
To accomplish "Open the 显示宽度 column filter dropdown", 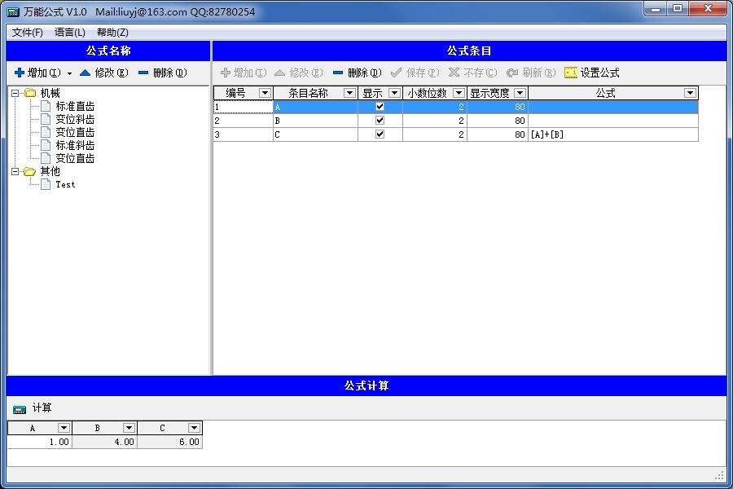I will click(520, 93).
